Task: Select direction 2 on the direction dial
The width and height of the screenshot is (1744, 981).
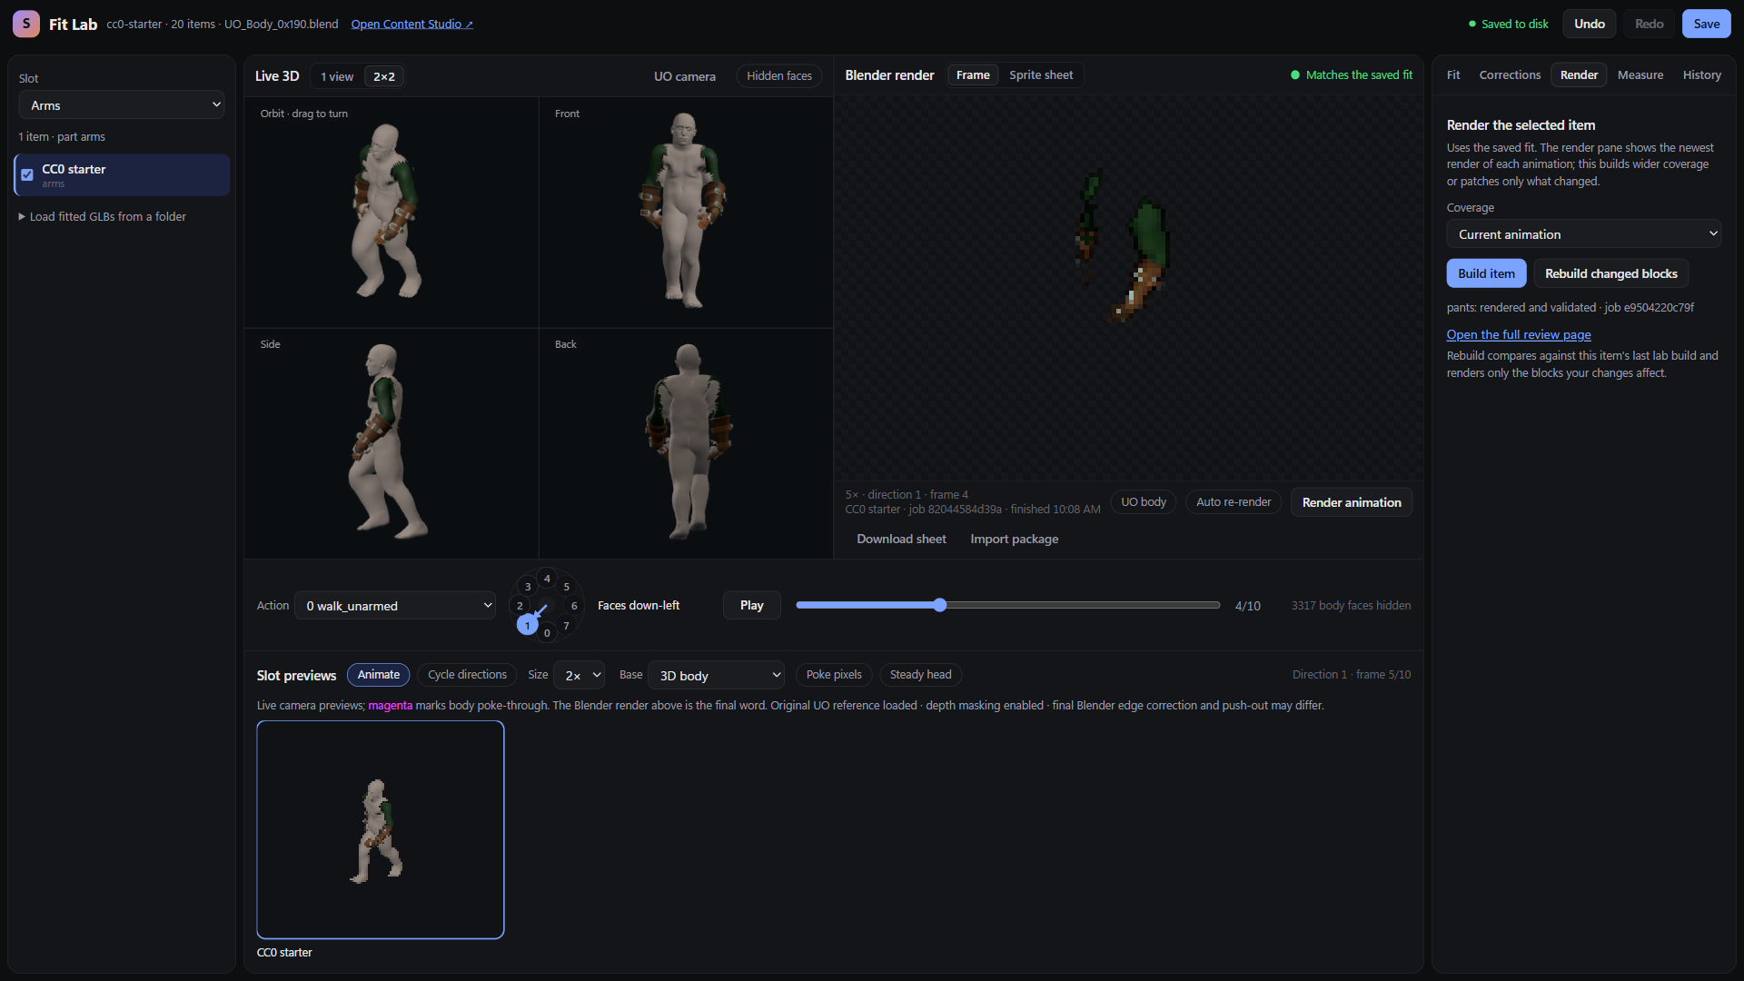Action: click(520, 606)
